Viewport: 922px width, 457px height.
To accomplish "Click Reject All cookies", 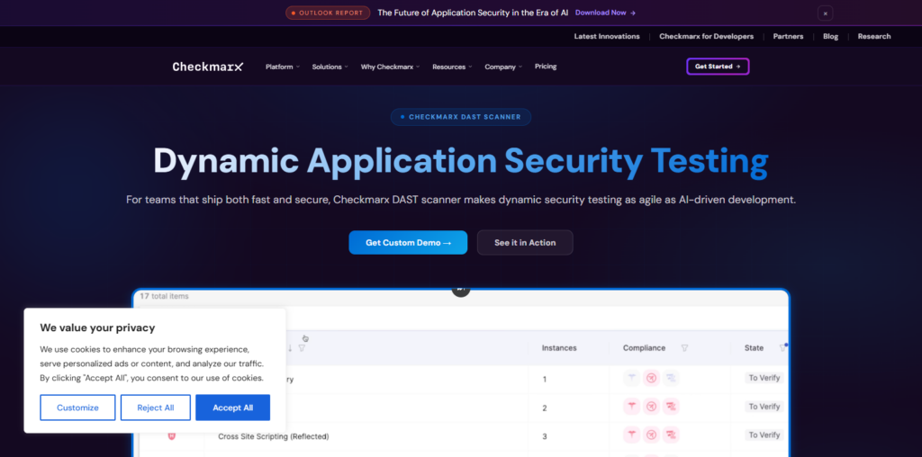I will point(156,408).
